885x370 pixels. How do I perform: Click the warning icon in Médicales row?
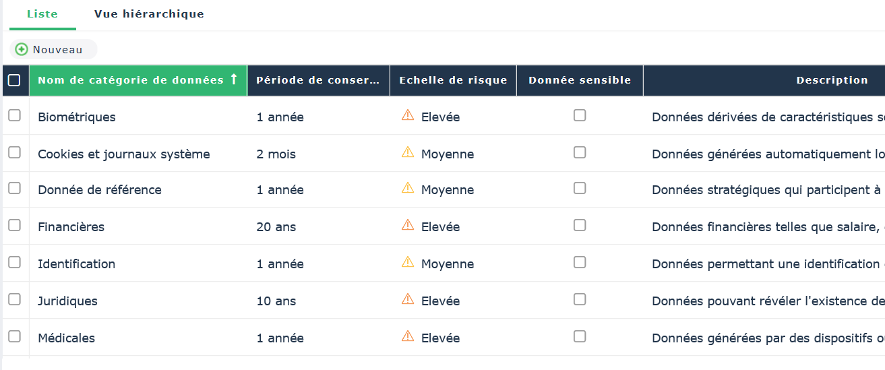click(407, 337)
